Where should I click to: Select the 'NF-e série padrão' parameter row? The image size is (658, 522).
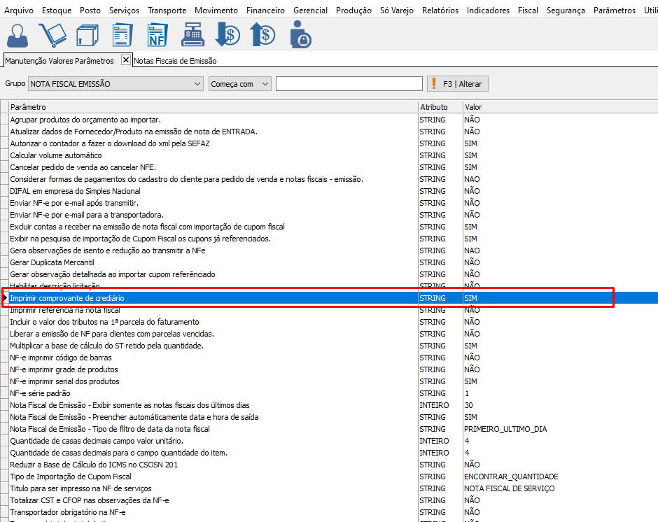click(x=40, y=393)
